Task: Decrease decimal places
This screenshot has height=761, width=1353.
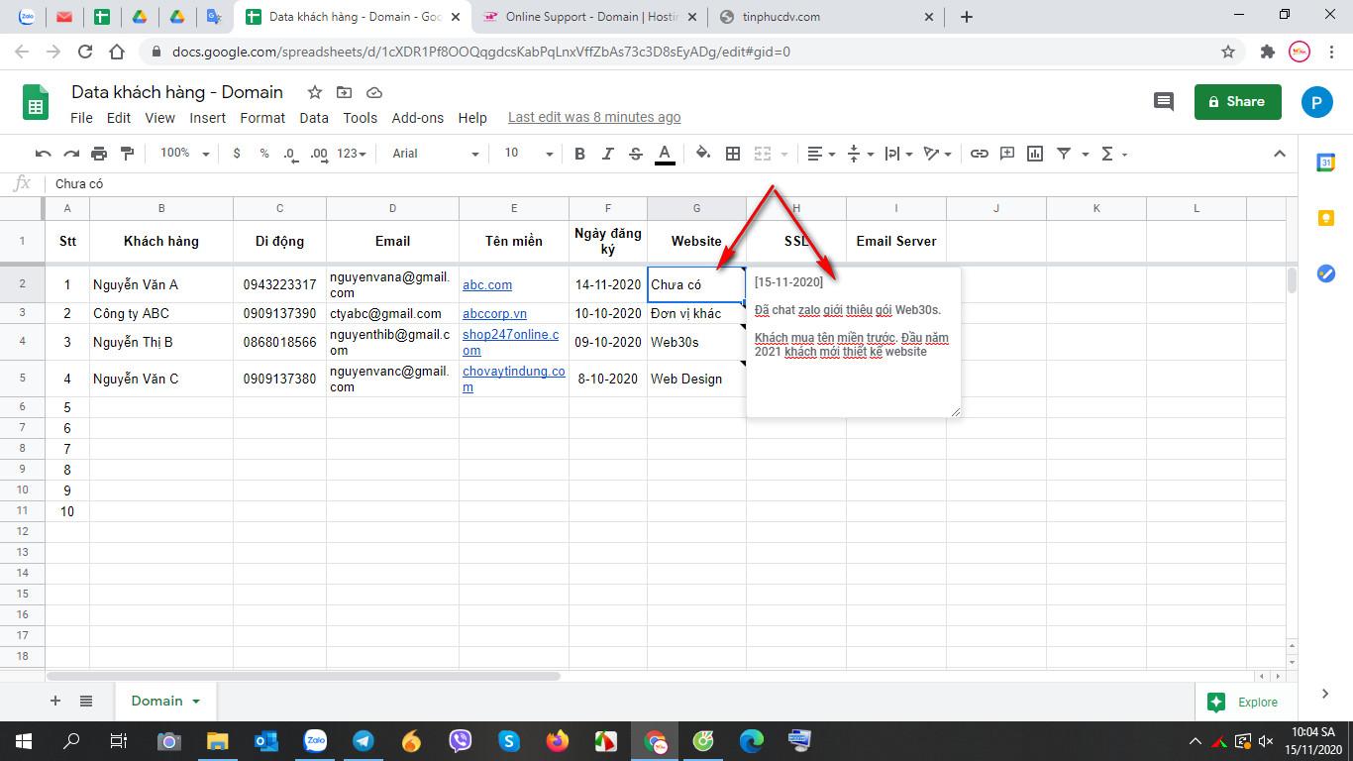Action: point(289,154)
